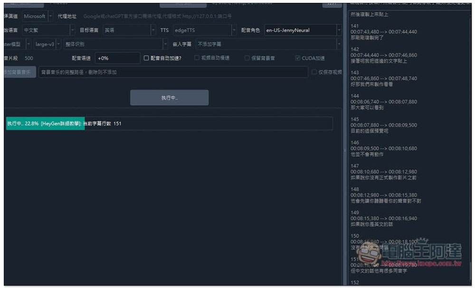Click the 添加背景音乐 button
The image size is (475, 289).
[19, 72]
